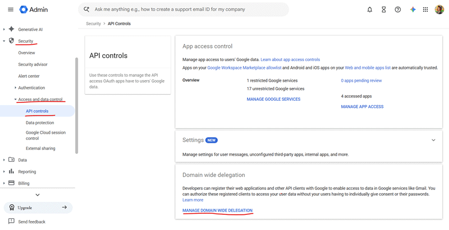Click 0 apps pending review
Image resolution: width=449 pixels, height=230 pixels.
pyautogui.click(x=361, y=81)
